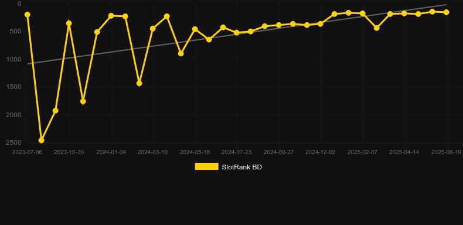
Task: Select the data point above the 2025-02-07 label
Action: click(x=363, y=13)
